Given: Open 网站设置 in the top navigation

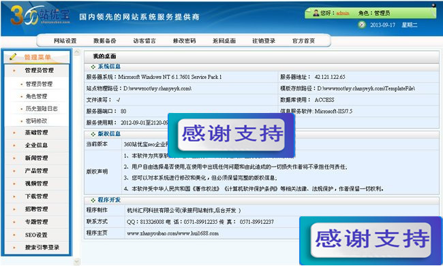Looking at the screenshot, I should (65, 41).
